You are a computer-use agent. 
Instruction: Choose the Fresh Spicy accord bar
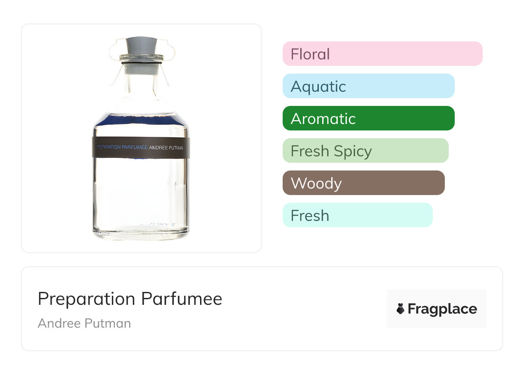(365, 151)
